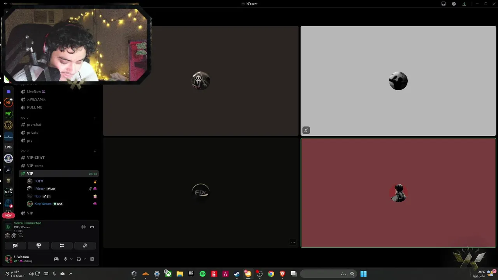The image size is (498, 280).
Task: Focus the gray tile with dark avatar
Action: (x=398, y=81)
